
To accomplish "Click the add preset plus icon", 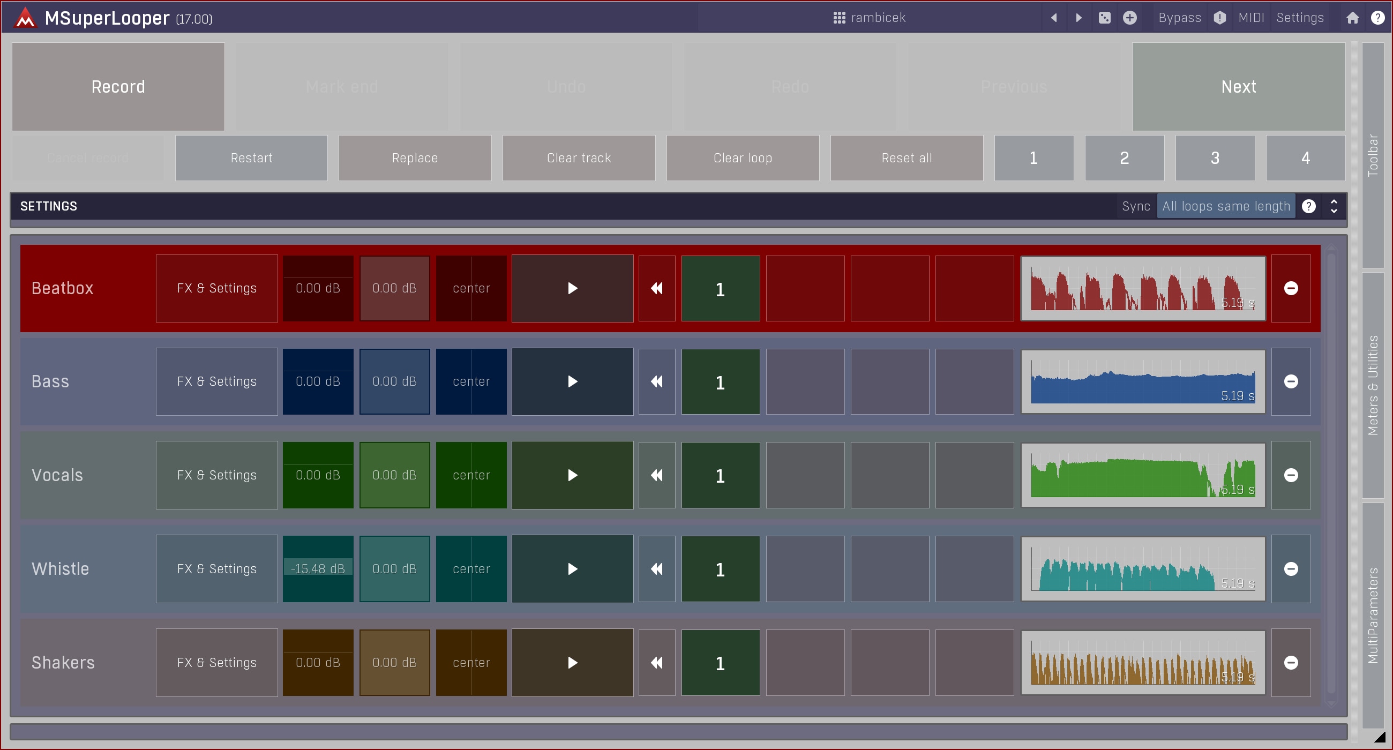I will pyautogui.click(x=1129, y=18).
